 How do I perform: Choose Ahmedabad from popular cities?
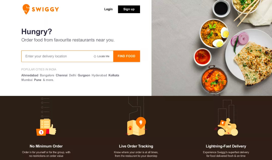click(30, 75)
